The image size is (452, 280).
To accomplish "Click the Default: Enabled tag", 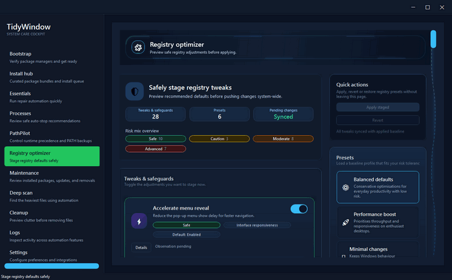I will click(x=187, y=234).
